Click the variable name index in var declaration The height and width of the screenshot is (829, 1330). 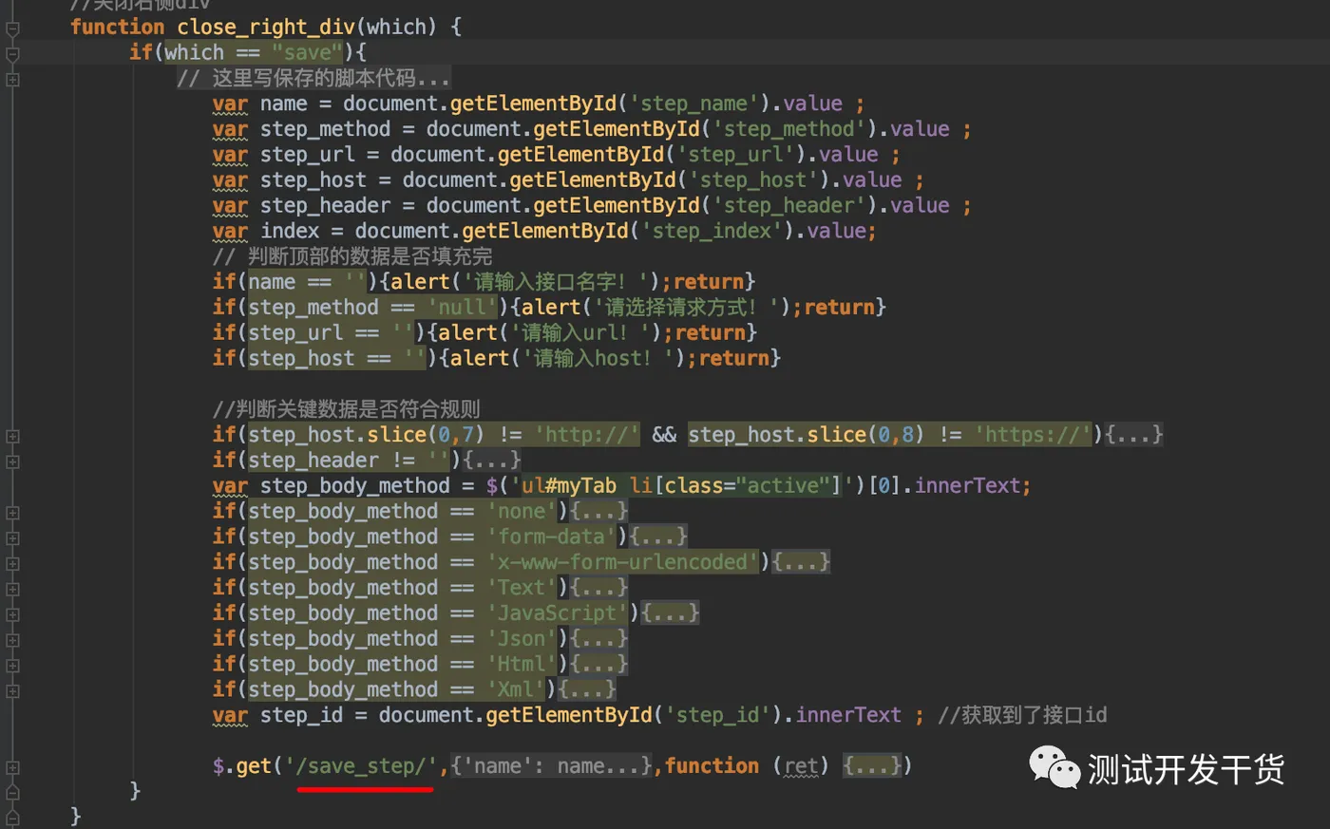click(290, 231)
